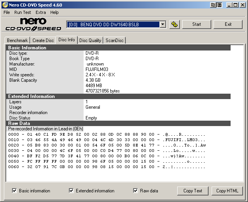Screen dimensions: 248x202
Task: Toggle the Extended information checkbox
Action: click(71, 190)
